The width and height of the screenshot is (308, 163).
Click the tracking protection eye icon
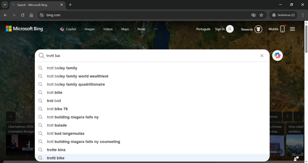253,15
